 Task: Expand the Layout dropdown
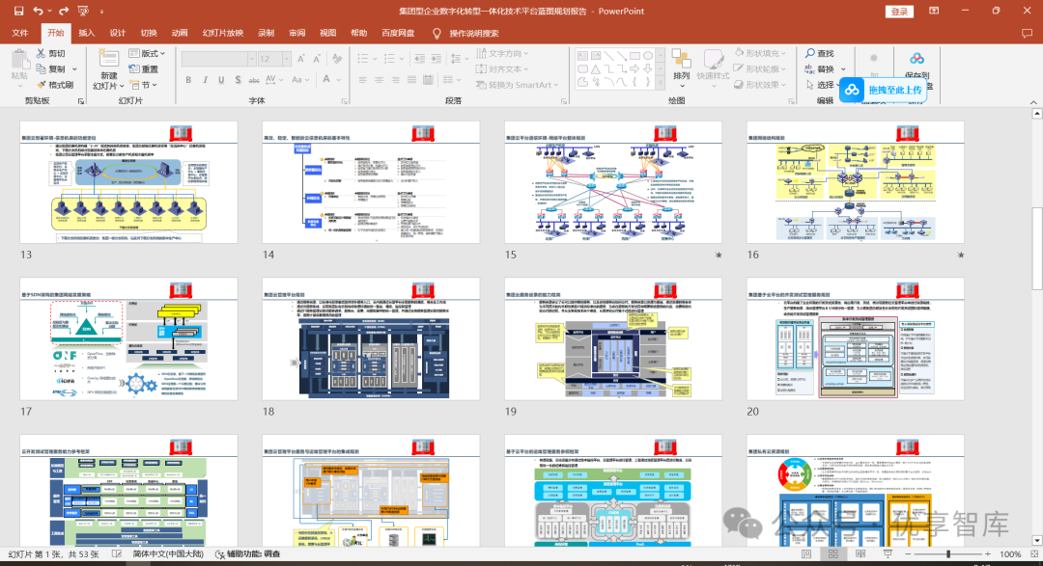click(x=147, y=53)
